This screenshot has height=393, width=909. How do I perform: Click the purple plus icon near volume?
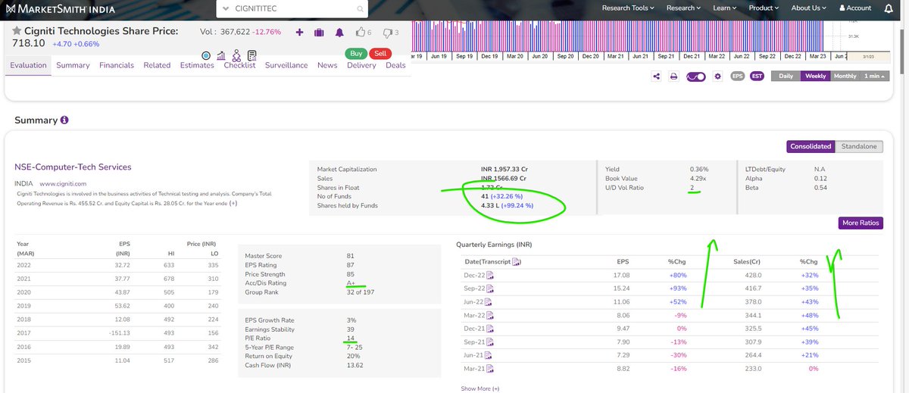click(x=299, y=33)
